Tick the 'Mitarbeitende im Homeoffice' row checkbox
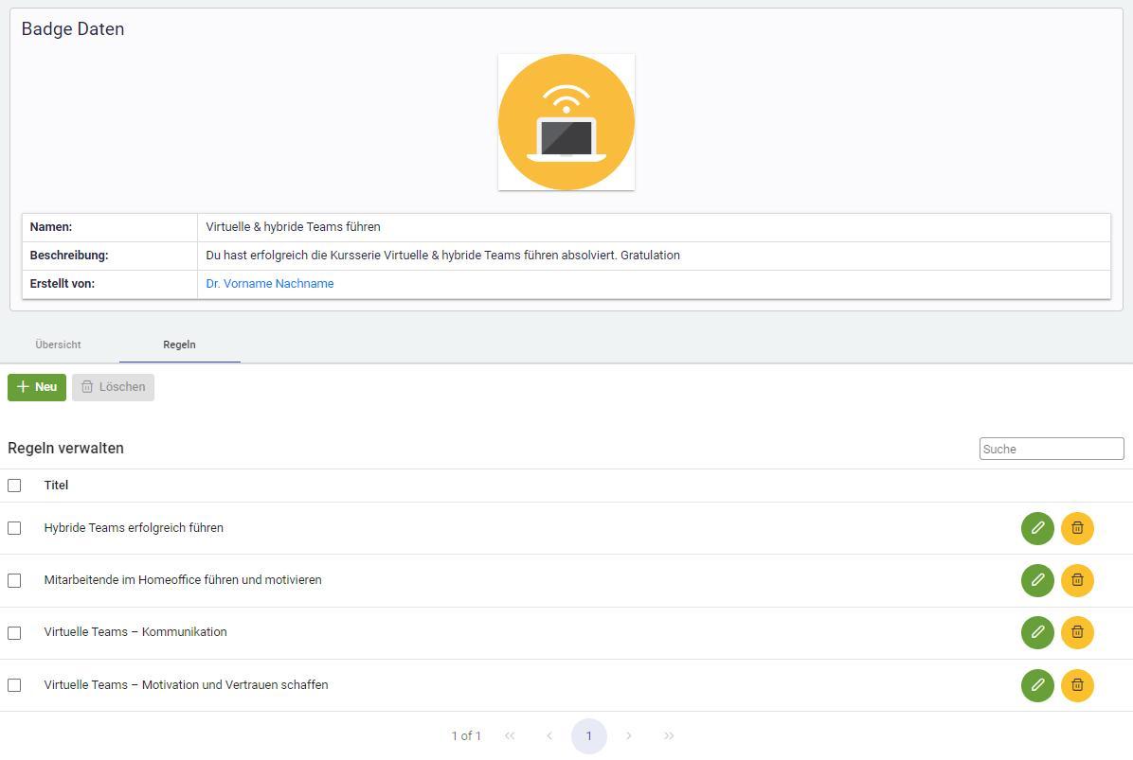This screenshot has width=1133, height=760. pyautogui.click(x=14, y=580)
